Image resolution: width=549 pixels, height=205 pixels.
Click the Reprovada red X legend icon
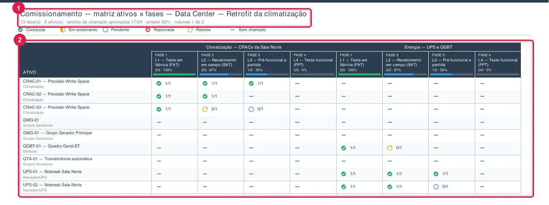click(148, 30)
